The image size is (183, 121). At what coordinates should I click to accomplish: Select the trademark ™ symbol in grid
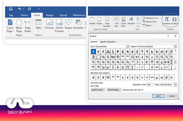pos(128,57)
